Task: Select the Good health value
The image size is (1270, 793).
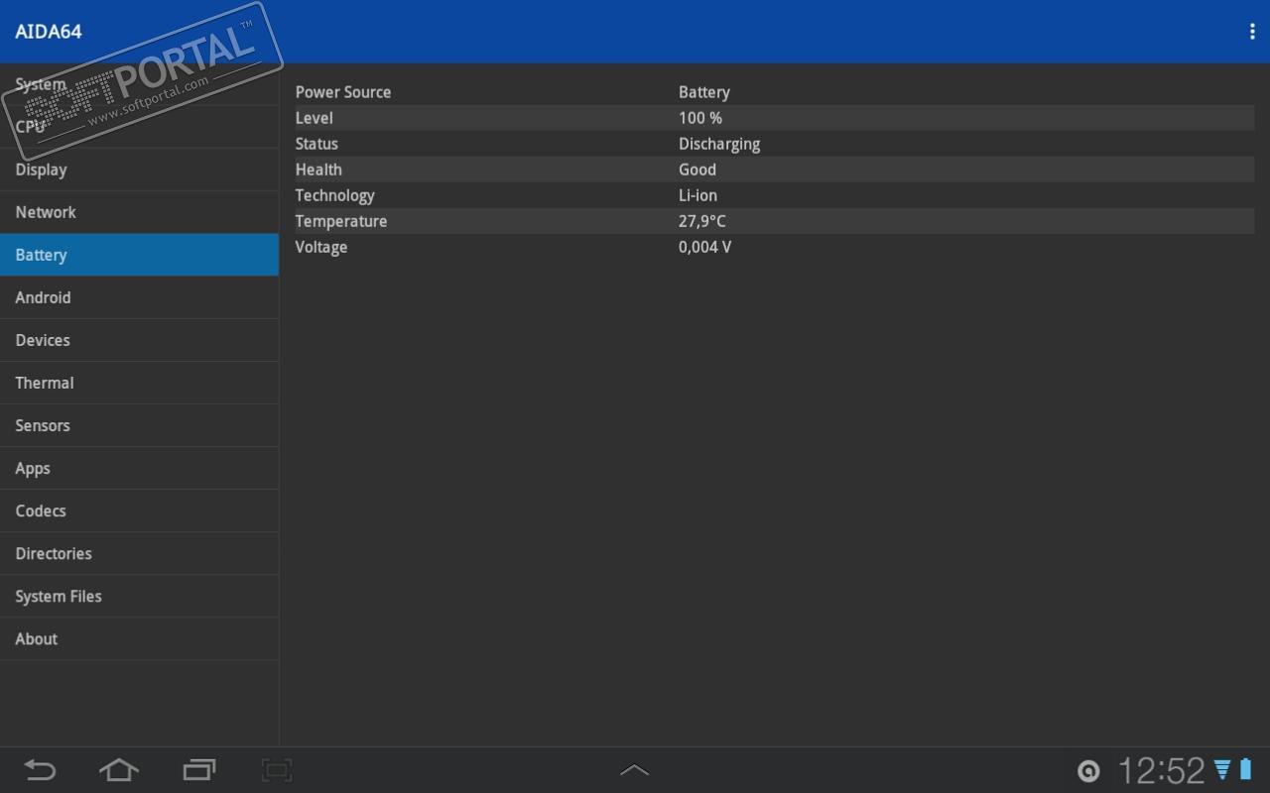Action: tap(698, 170)
